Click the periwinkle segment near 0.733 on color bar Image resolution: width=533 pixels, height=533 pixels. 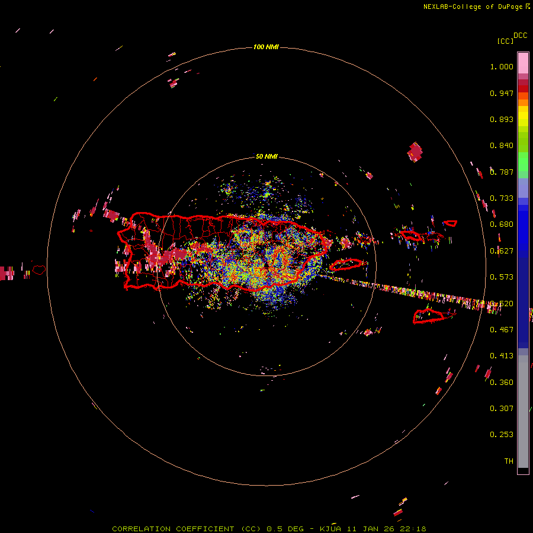pos(523,188)
